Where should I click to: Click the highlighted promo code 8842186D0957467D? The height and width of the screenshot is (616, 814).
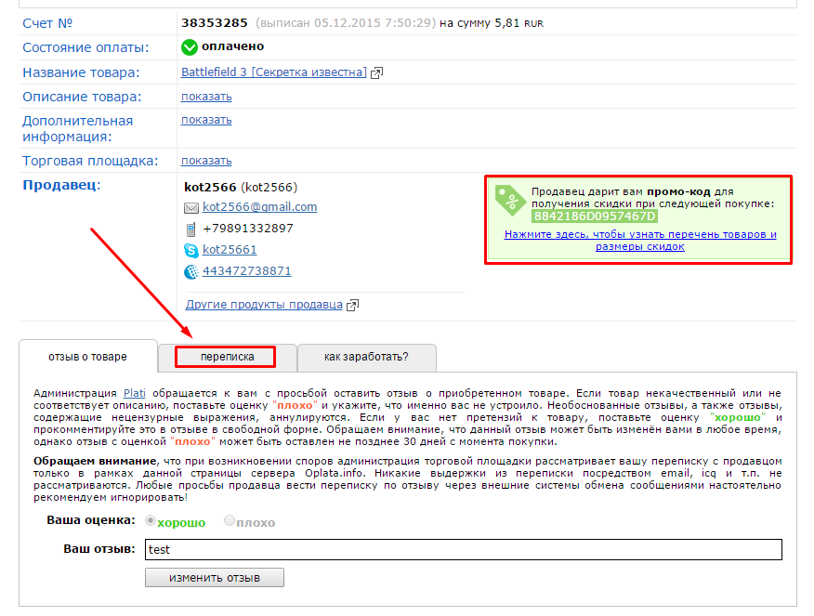[594, 216]
